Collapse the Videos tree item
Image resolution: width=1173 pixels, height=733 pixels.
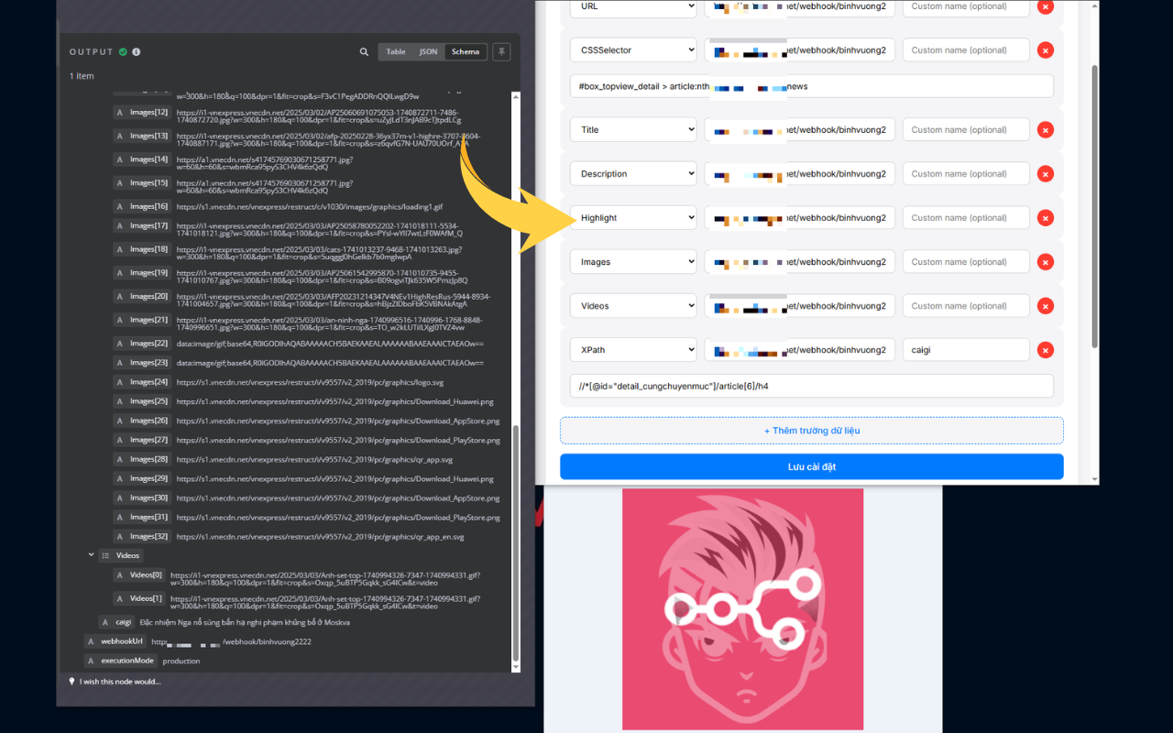point(90,555)
